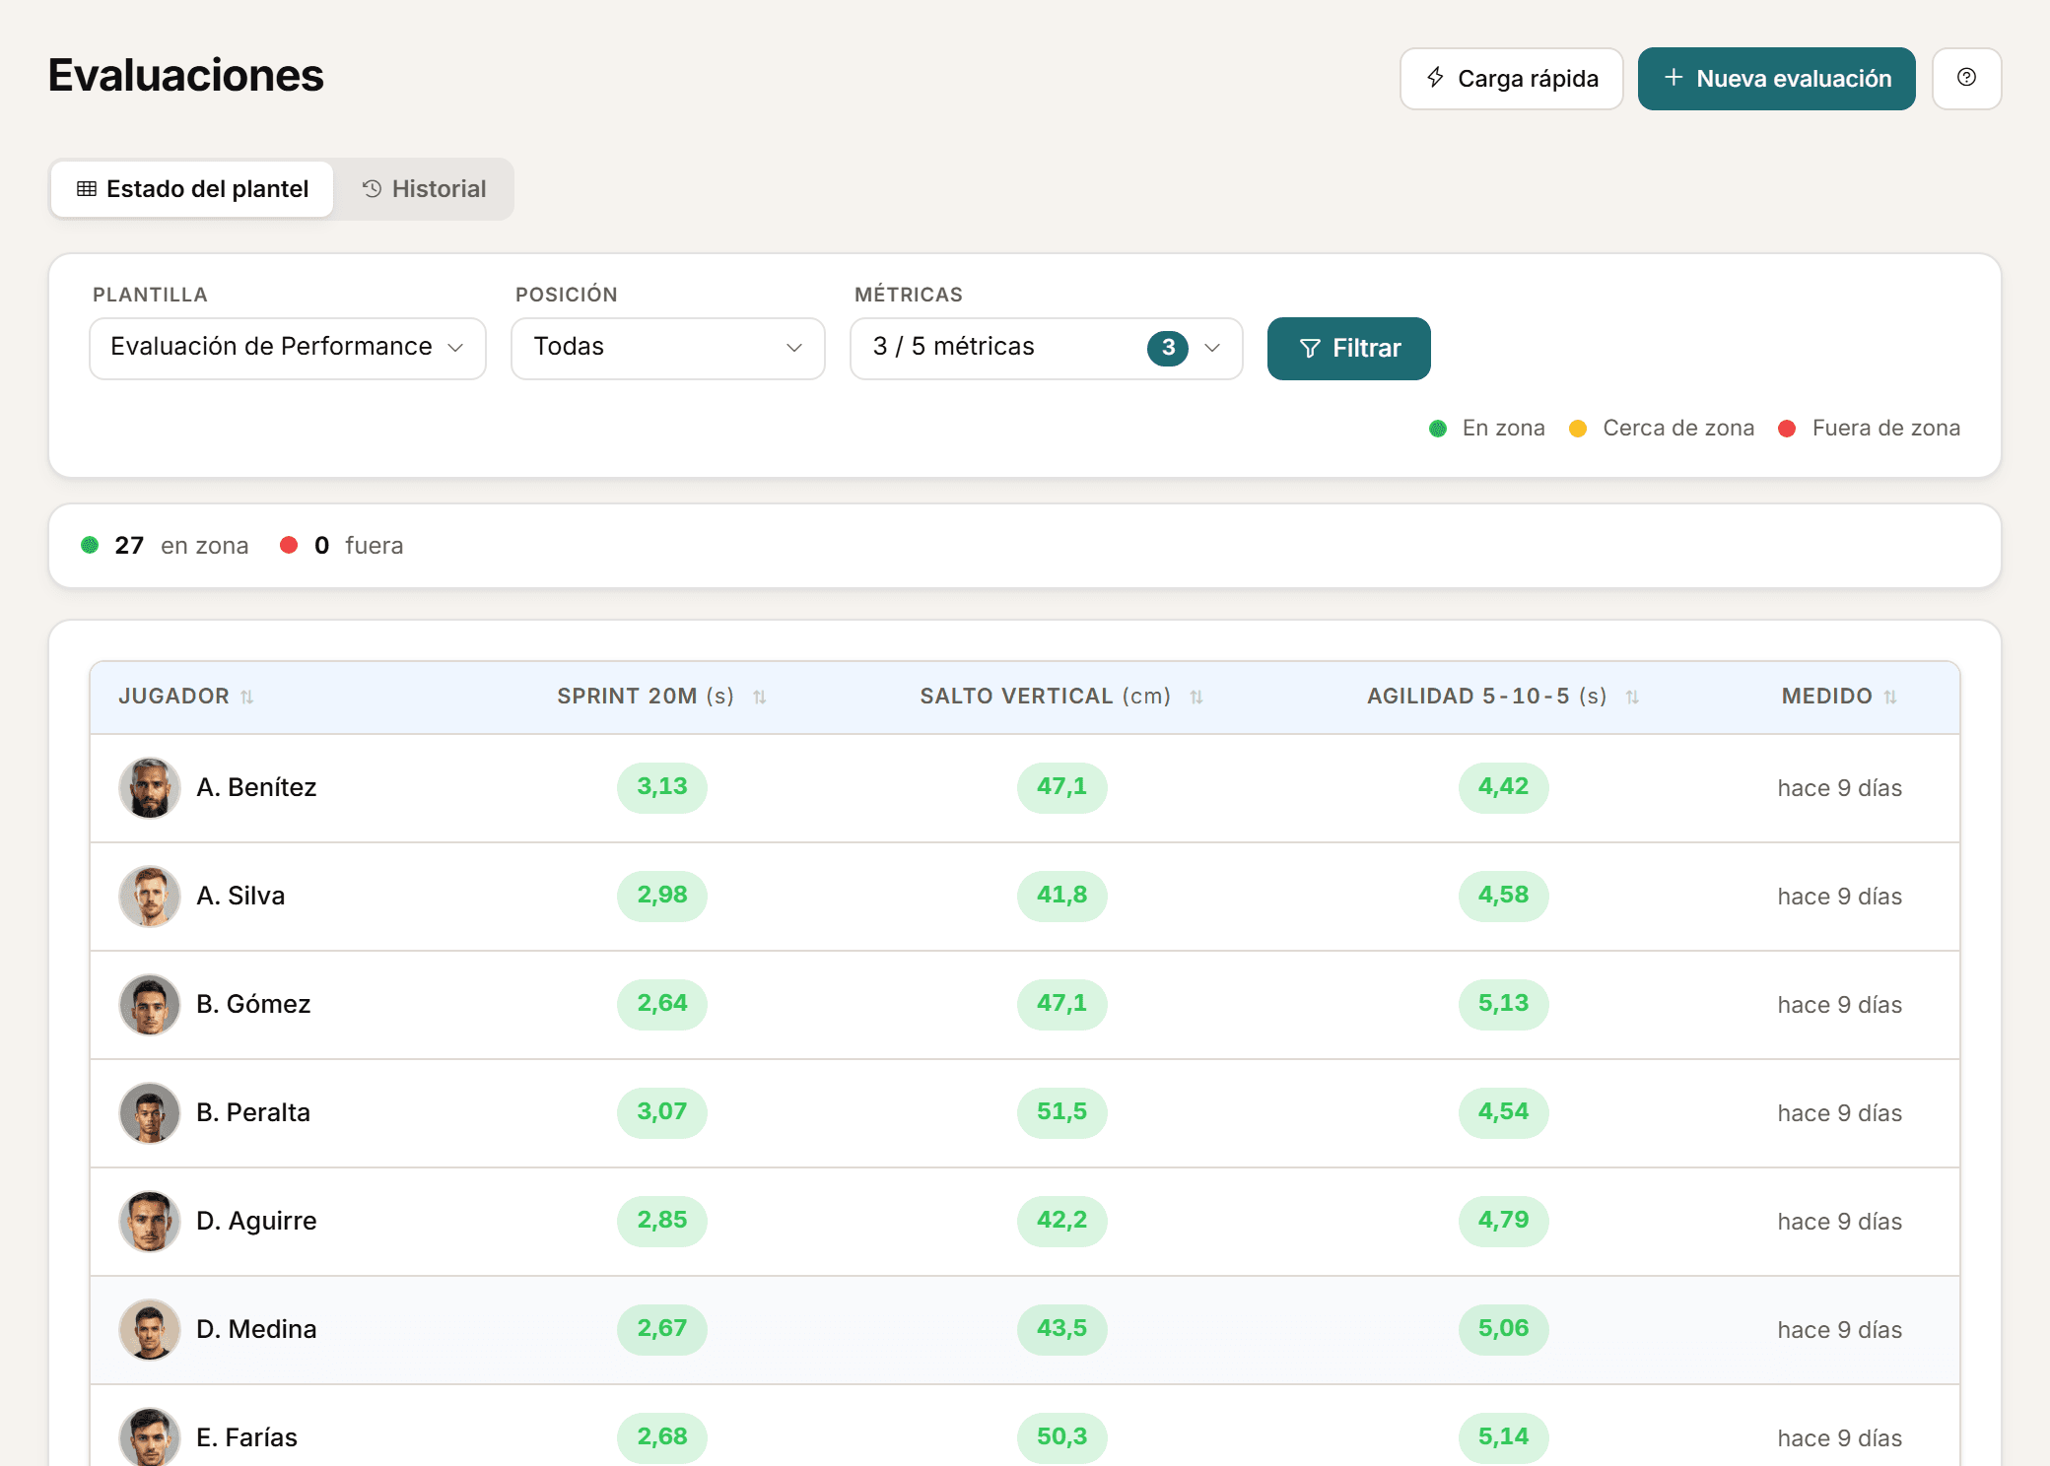Click the Filtrar button

[1349, 348]
